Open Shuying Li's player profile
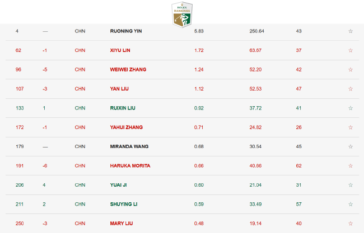Screen dimensions: 364x233 (124, 204)
